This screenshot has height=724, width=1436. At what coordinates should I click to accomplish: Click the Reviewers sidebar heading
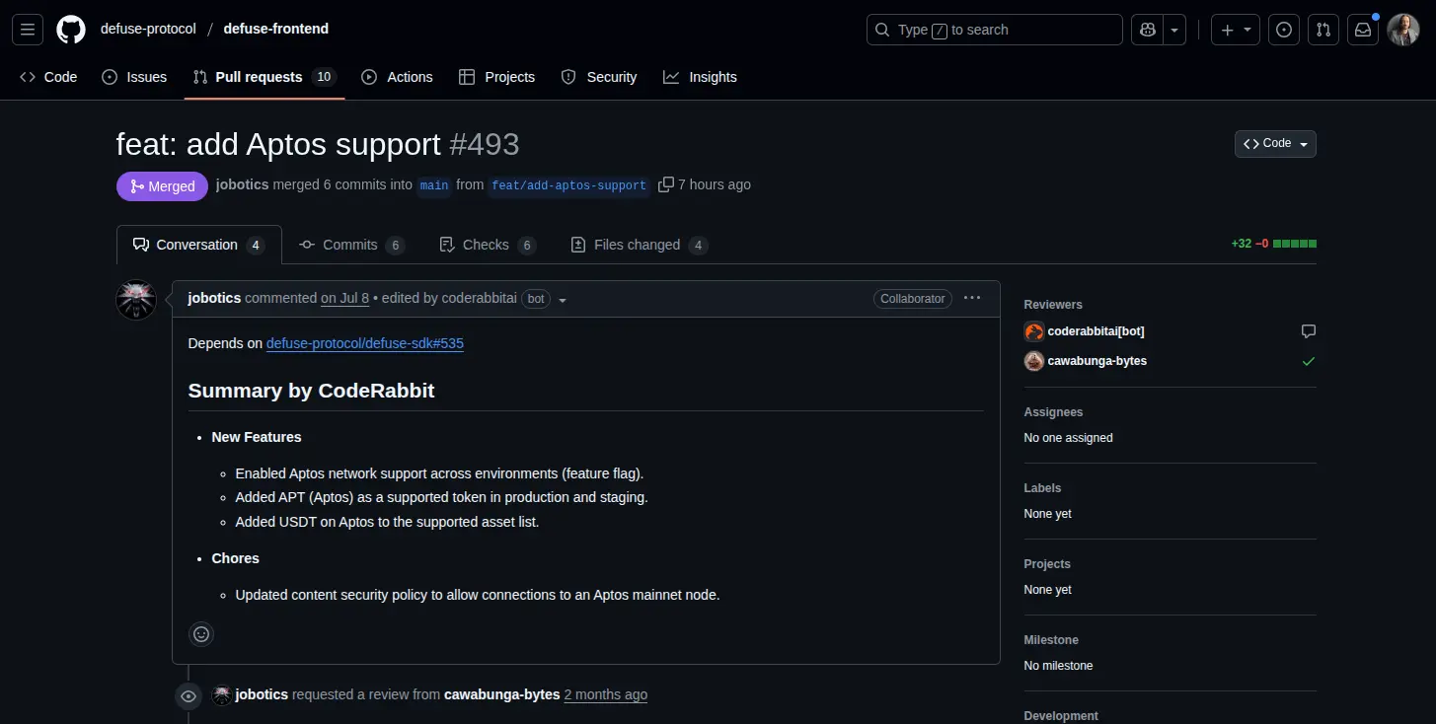pyautogui.click(x=1053, y=305)
